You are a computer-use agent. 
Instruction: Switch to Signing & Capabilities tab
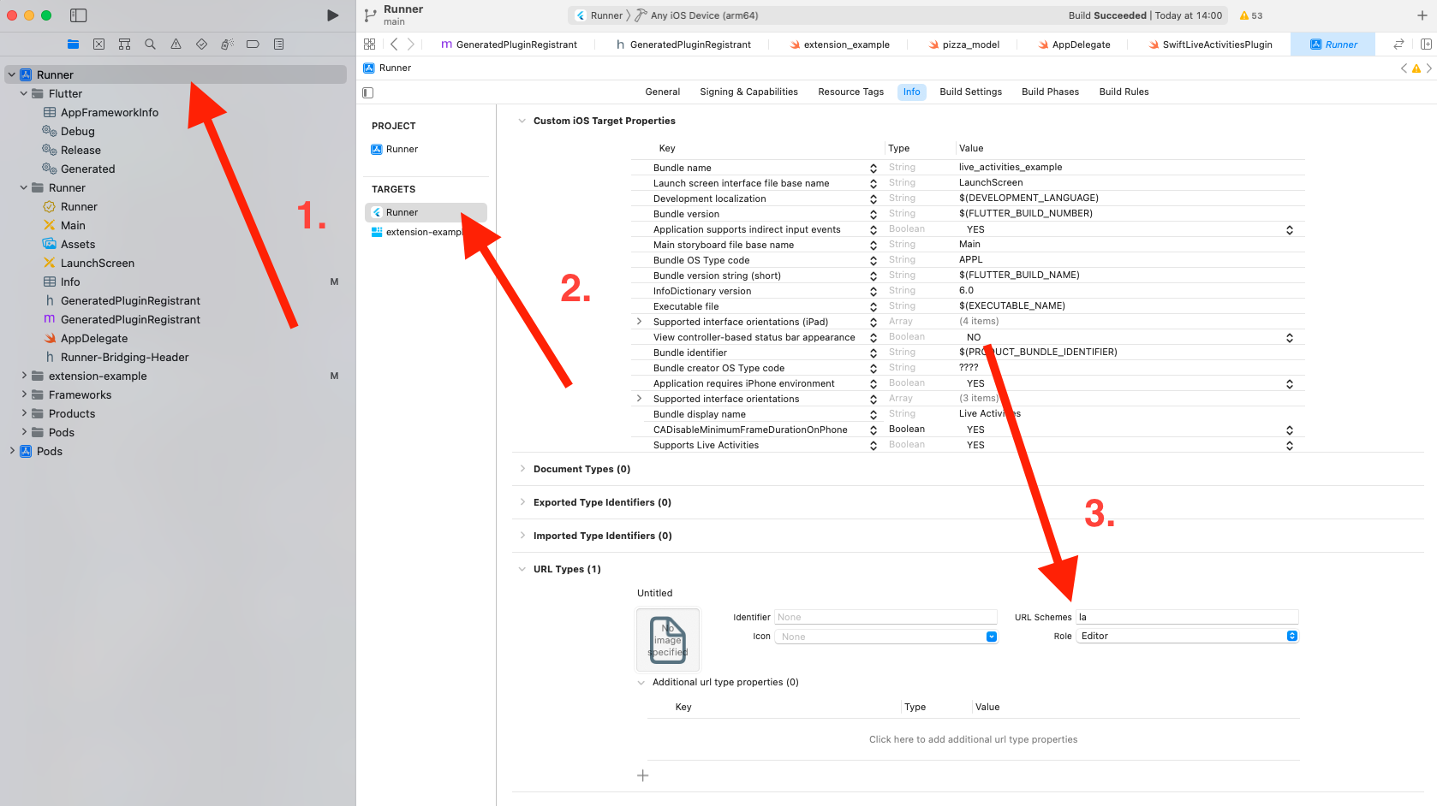[x=748, y=92]
